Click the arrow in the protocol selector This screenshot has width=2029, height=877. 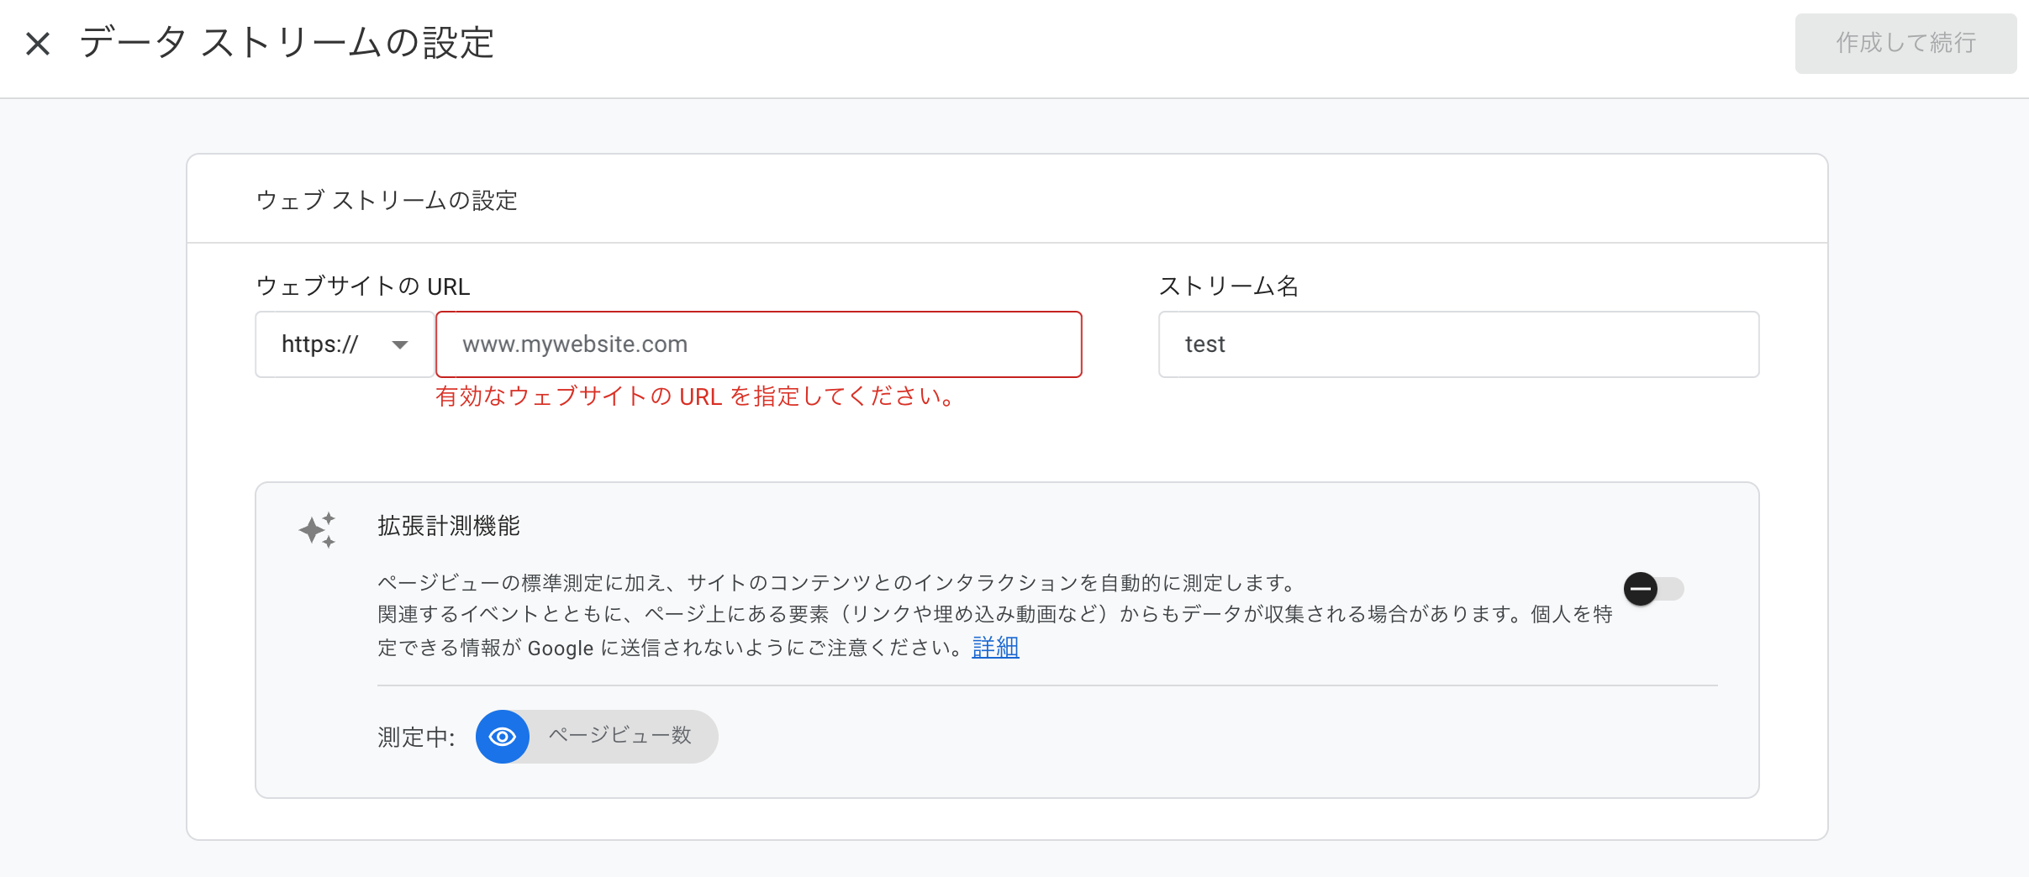400,345
